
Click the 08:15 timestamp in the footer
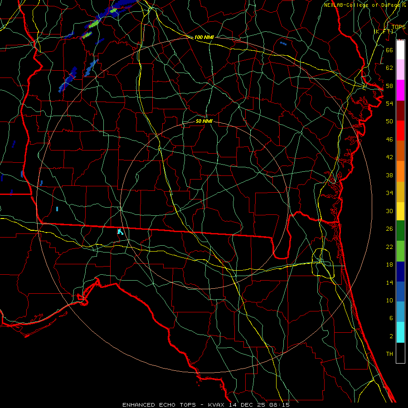(x=279, y=405)
